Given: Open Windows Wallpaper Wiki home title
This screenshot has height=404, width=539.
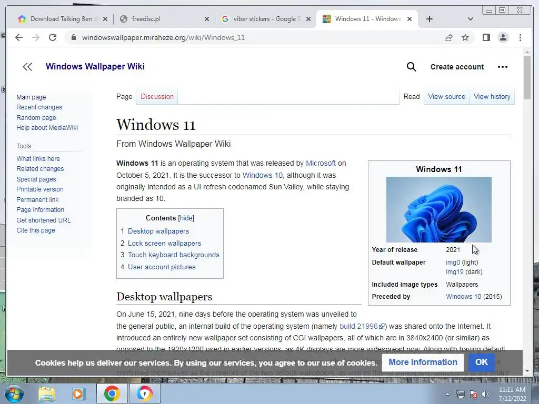Looking at the screenshot, I should pyautogui.click(x=95, y=66).
